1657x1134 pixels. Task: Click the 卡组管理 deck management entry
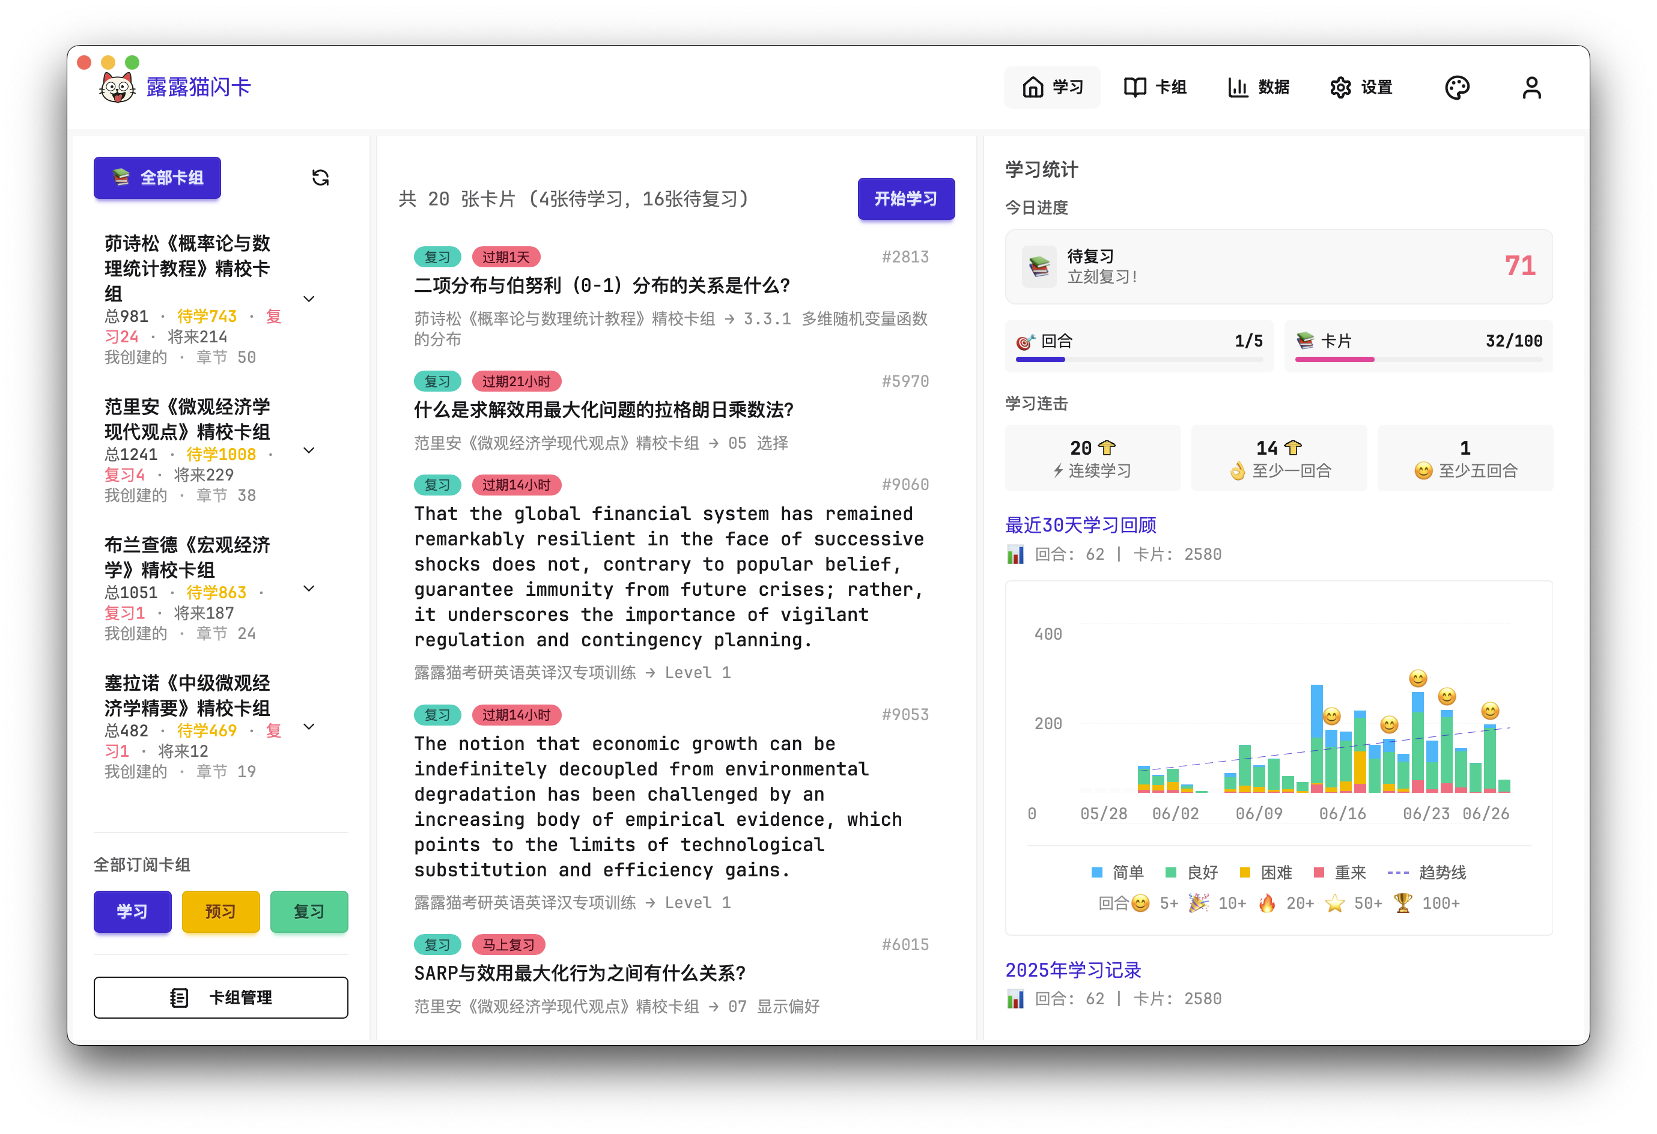(220, 997)
